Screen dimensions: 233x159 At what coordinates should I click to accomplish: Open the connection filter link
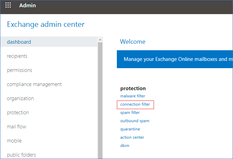coord(135,104)
